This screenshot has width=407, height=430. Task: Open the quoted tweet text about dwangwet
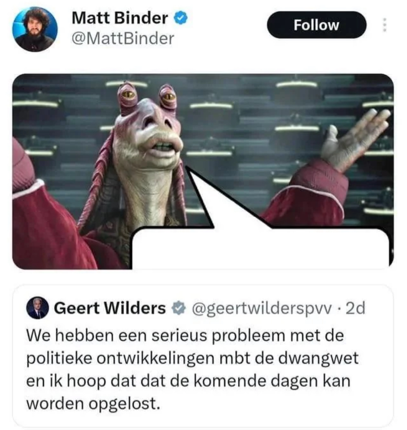point(192,369)
